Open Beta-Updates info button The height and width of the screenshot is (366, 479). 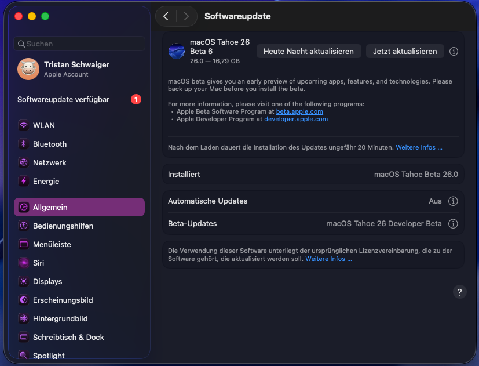tap(454, 224)
